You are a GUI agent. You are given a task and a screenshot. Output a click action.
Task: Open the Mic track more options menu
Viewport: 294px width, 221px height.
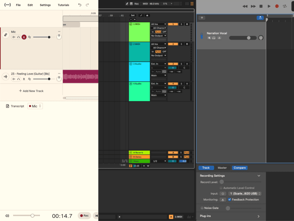59,32
